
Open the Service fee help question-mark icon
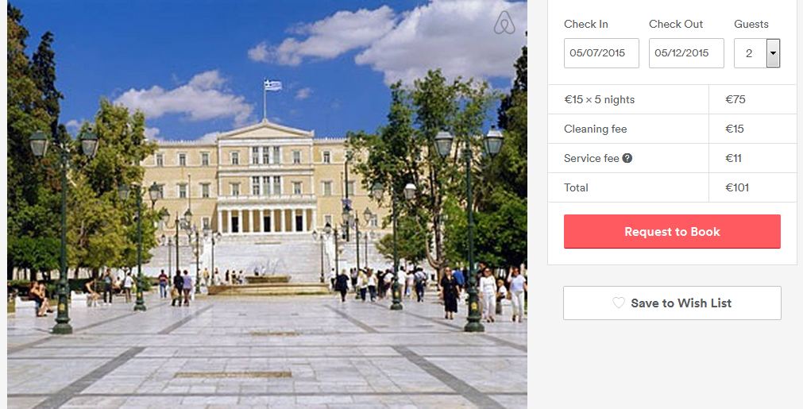pos(627,158)
